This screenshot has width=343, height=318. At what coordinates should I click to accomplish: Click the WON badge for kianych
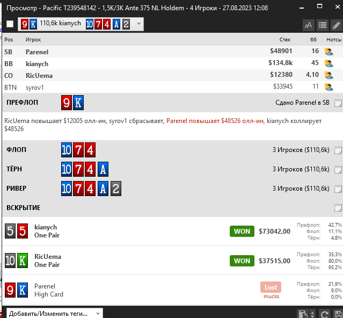pos(242,231)
